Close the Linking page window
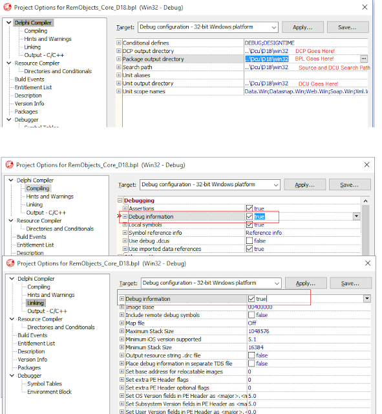The height and width of the screenshot is (414, 382). [368, 263]
